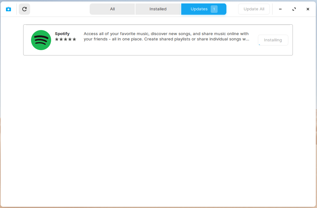
Task: Click the Spotify description text
Action: pos(166,36)
